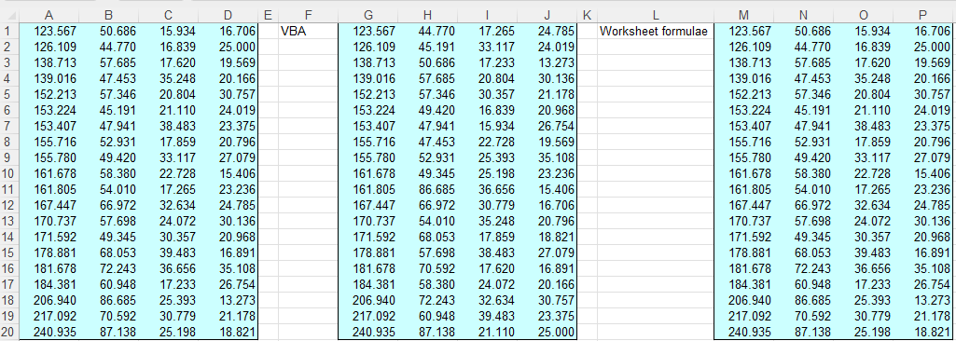
Task: Select 35.108 in column J
Action: (547, 157)
